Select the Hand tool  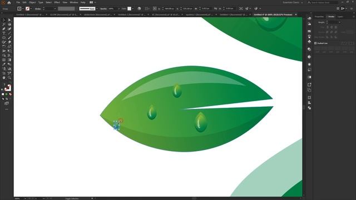point(4,78)
